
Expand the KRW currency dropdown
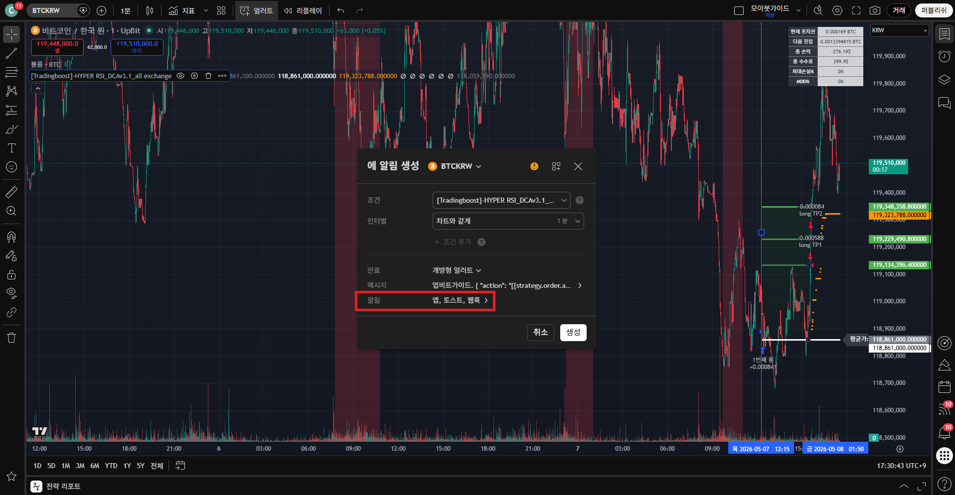tap(900, 30)
